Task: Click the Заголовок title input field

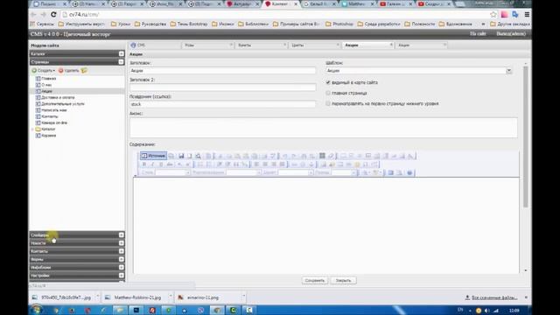Action: [x=222, y=71]
